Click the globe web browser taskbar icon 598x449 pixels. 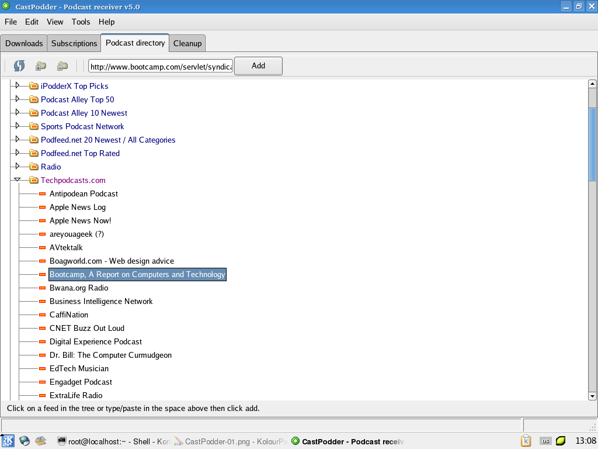[x=25, y=441]
